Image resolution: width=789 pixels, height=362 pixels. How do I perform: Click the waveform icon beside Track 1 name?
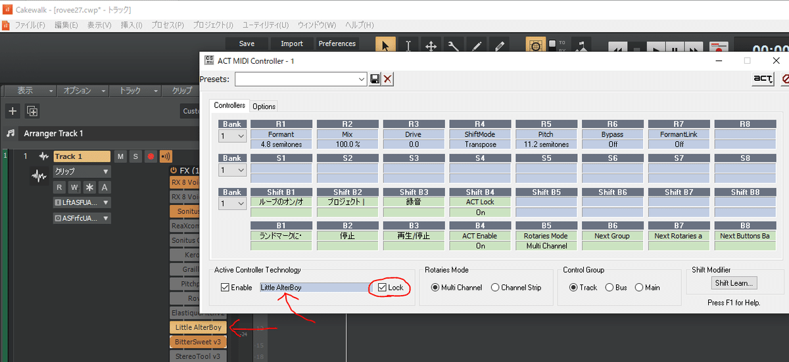44,156
